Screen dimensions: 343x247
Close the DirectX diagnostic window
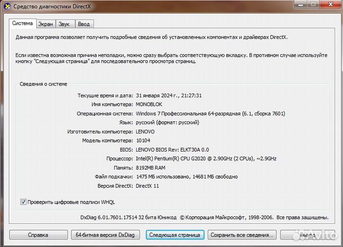(x=331, y=5)
